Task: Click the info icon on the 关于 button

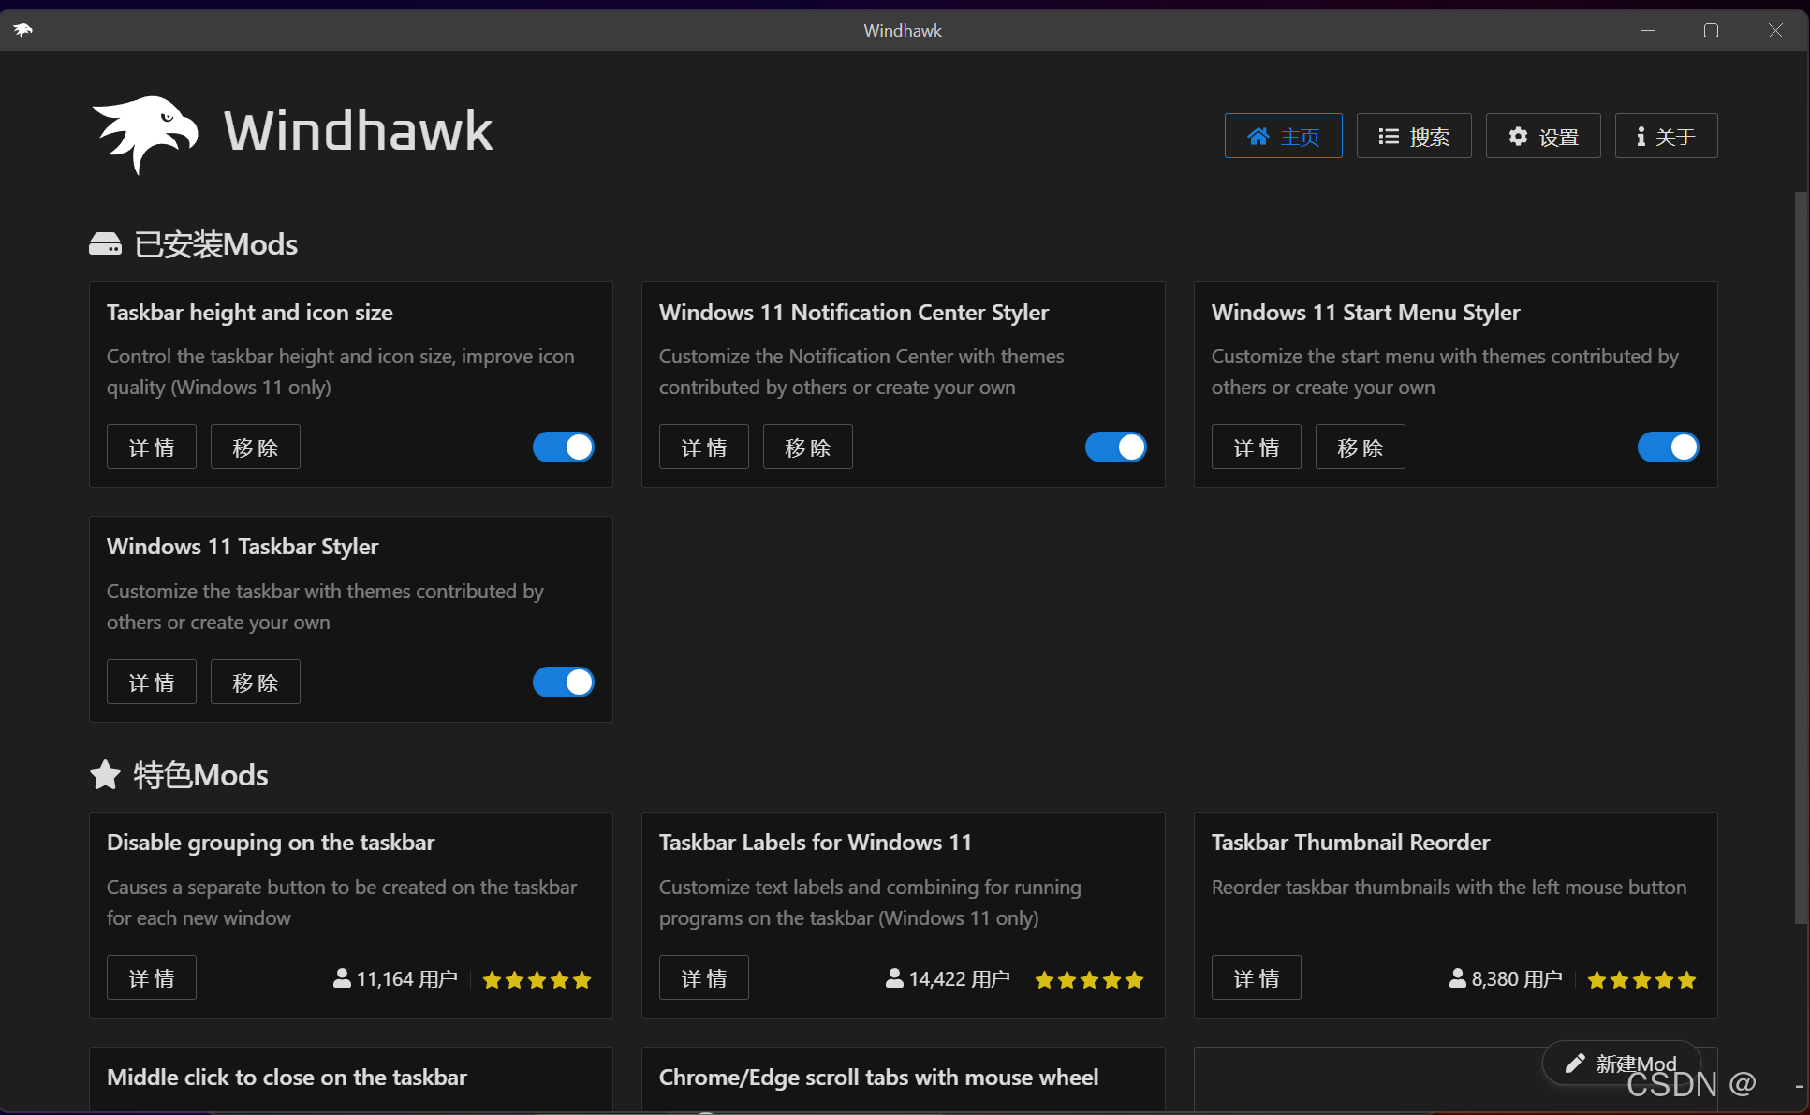Action: pos(1641,136)
